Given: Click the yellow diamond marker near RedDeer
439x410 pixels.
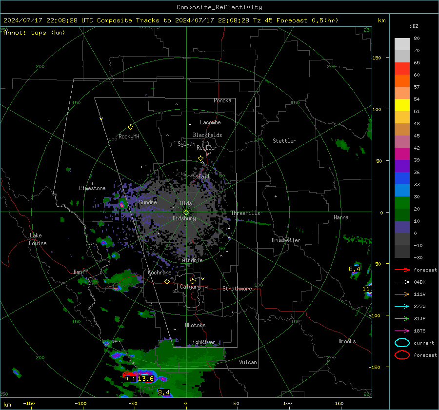Looking at the screenshot, I should click(200, 158).
